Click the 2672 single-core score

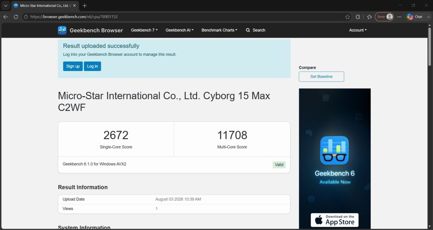pos(116,135)
